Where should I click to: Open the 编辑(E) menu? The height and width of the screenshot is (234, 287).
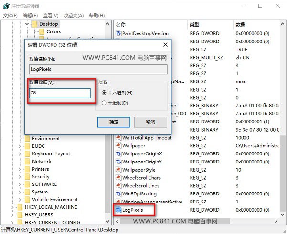click(x=30, y=16)
